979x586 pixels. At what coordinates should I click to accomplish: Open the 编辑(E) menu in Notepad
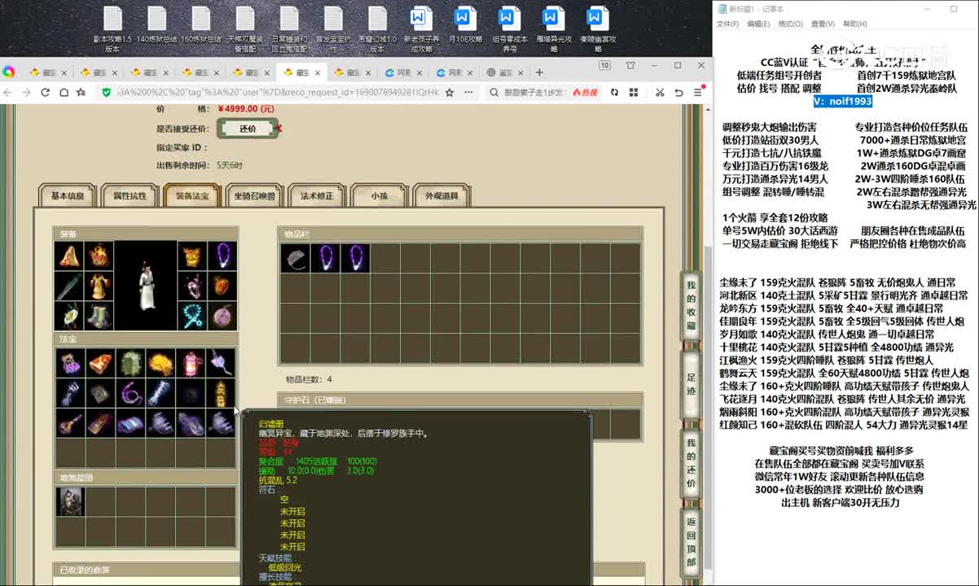pyautogui.click(x=758, y=24)
